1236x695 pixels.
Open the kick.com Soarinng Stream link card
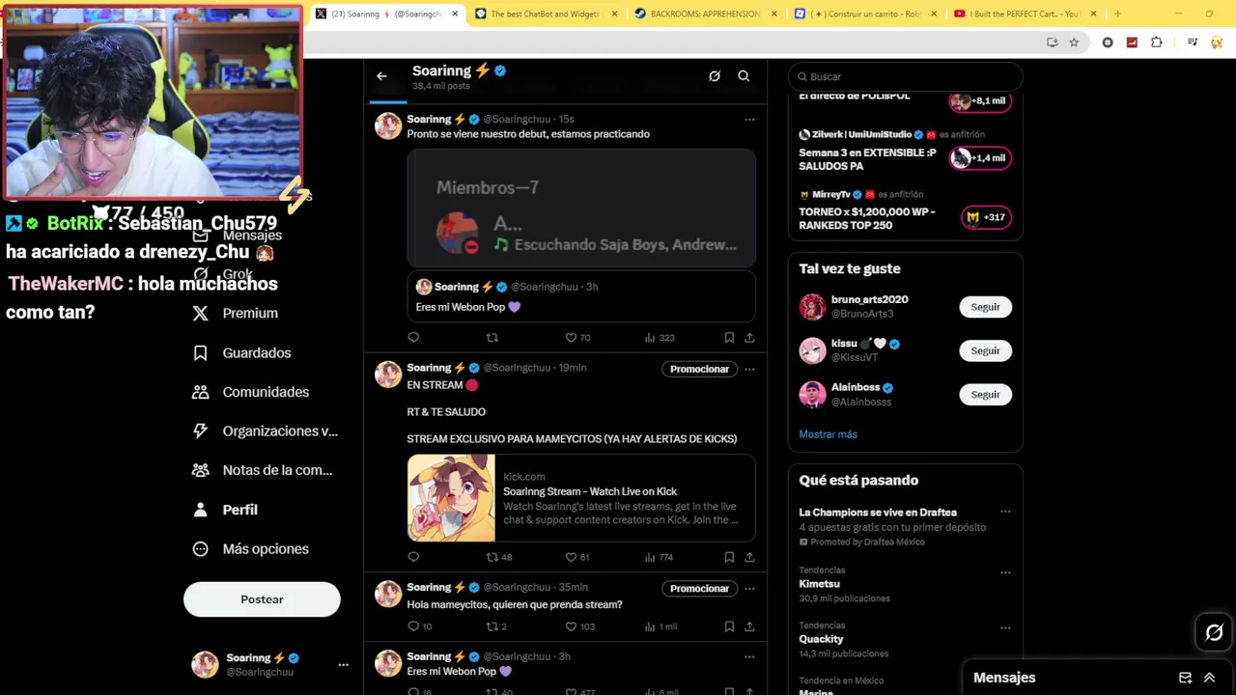click(580, 498)
